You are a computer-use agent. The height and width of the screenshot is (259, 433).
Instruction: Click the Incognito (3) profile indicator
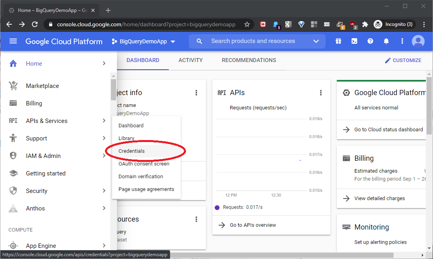click(394, 24)
